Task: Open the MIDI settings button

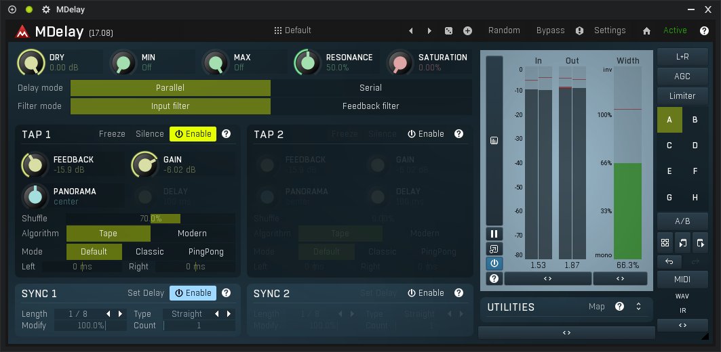Action: coord(682,280)
